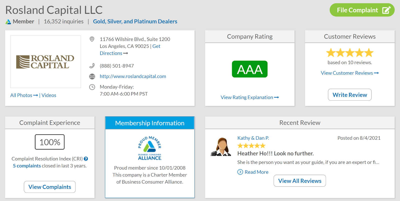400x201 pixels.
Task: Click the five gold stars customer rating
Action: tap(349, 53)
